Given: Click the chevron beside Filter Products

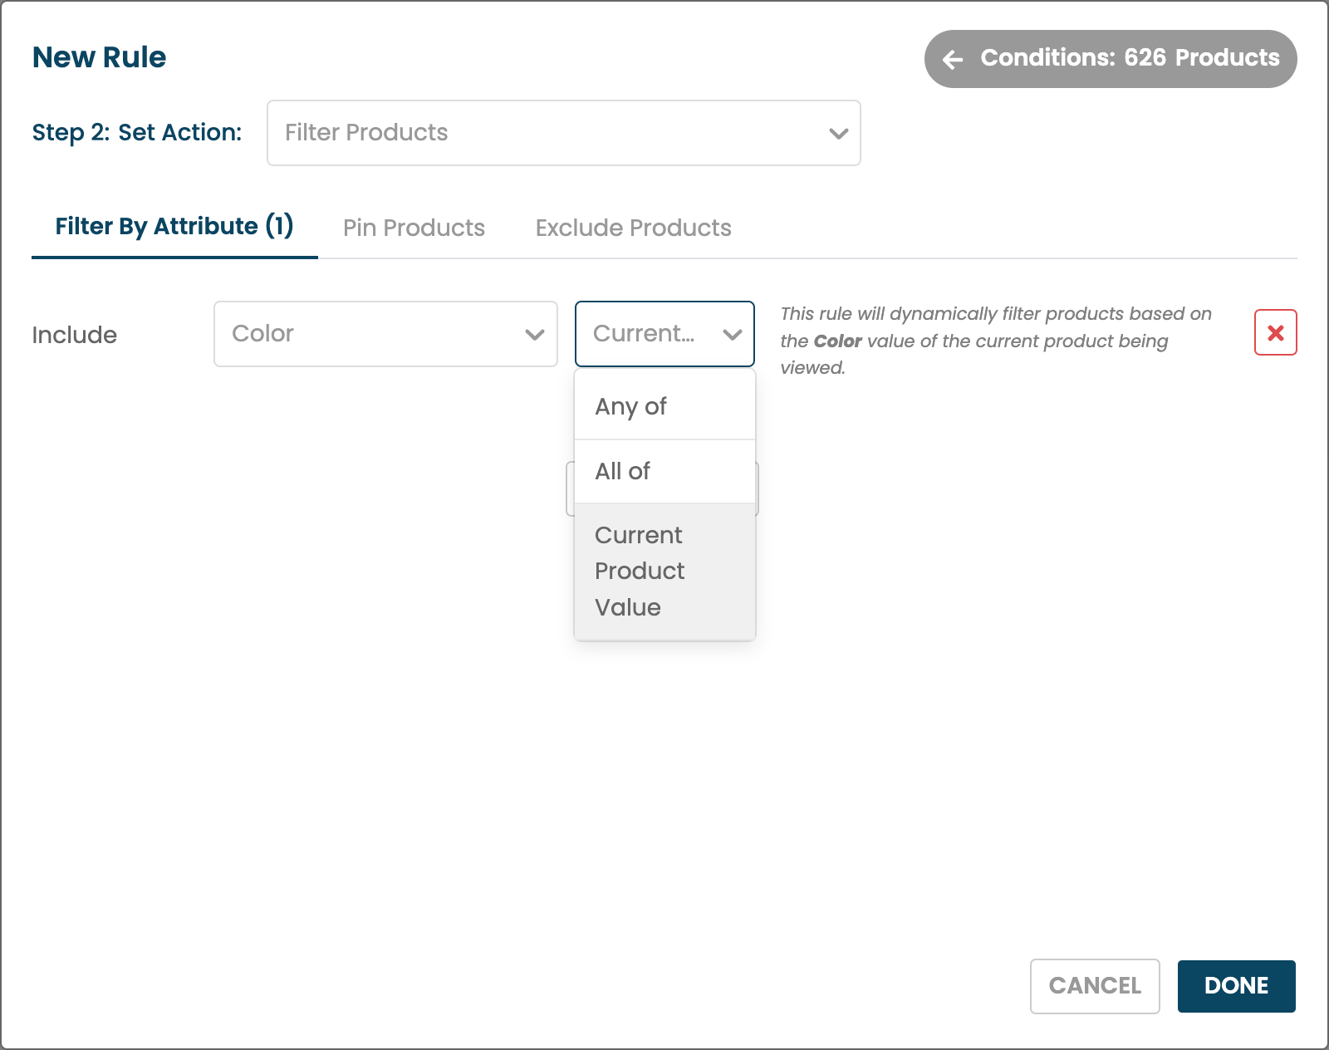Looking at the screenshot, I should point(838,133).
